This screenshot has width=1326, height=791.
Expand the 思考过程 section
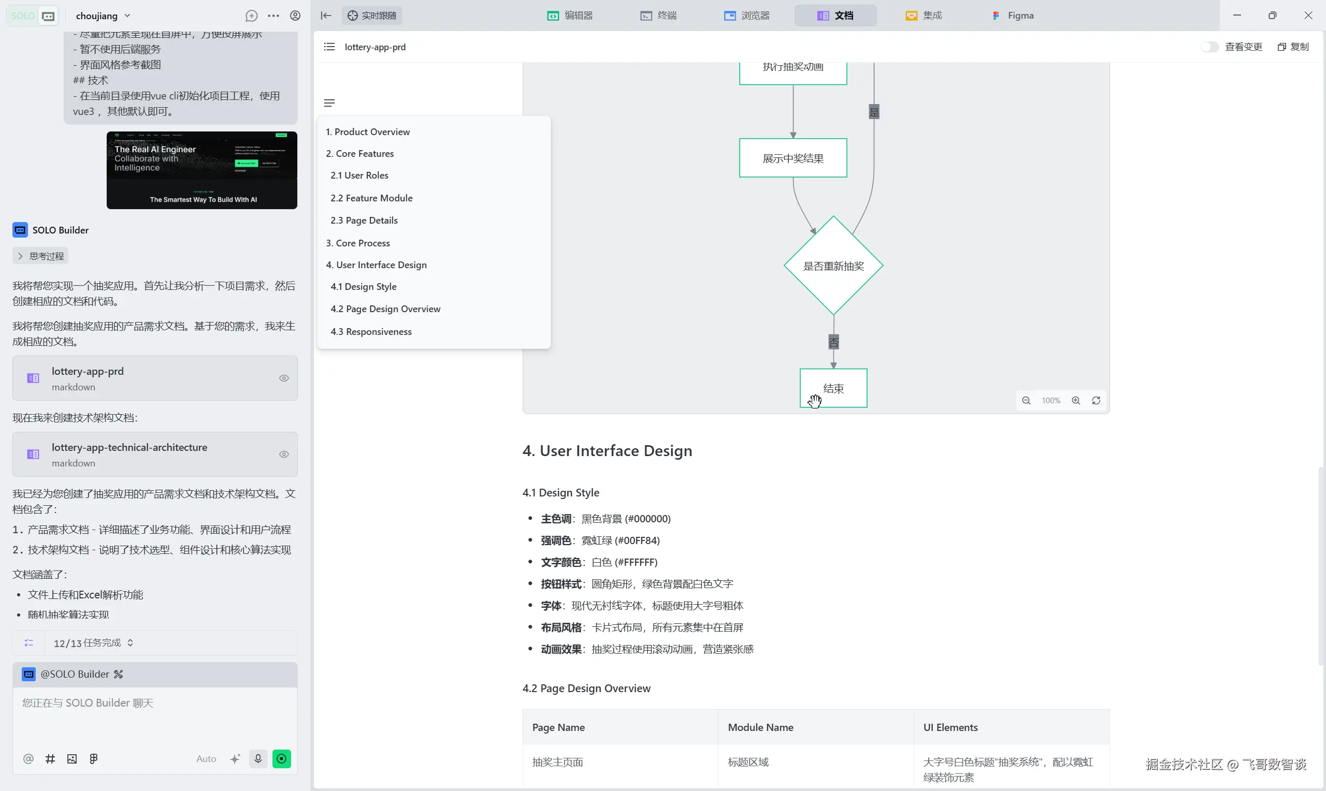point(40,256)
